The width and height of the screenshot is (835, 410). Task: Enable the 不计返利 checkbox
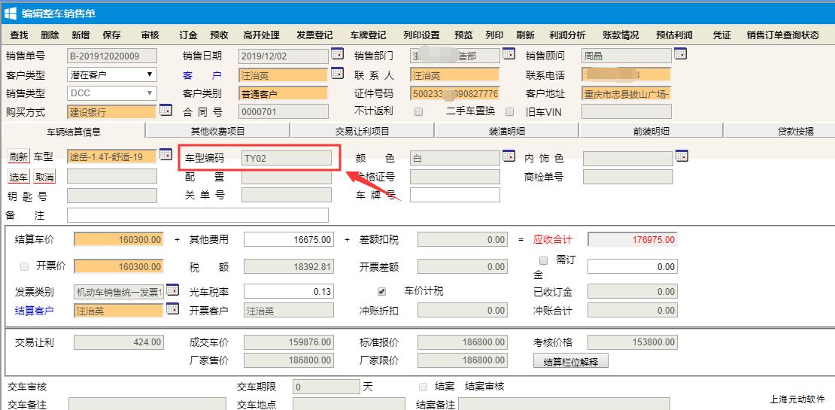[x=418, y=112]
